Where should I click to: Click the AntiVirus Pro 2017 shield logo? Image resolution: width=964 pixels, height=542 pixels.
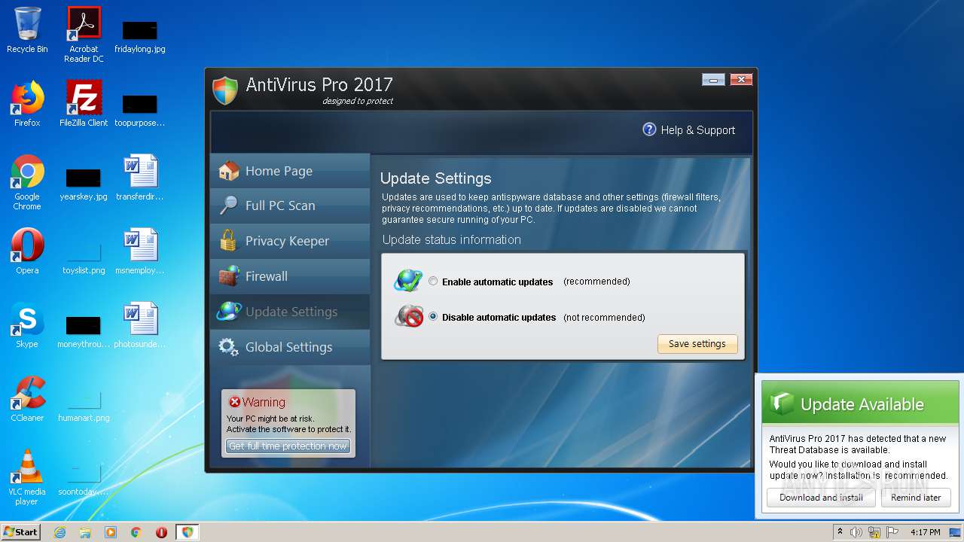tap(224, 90)
